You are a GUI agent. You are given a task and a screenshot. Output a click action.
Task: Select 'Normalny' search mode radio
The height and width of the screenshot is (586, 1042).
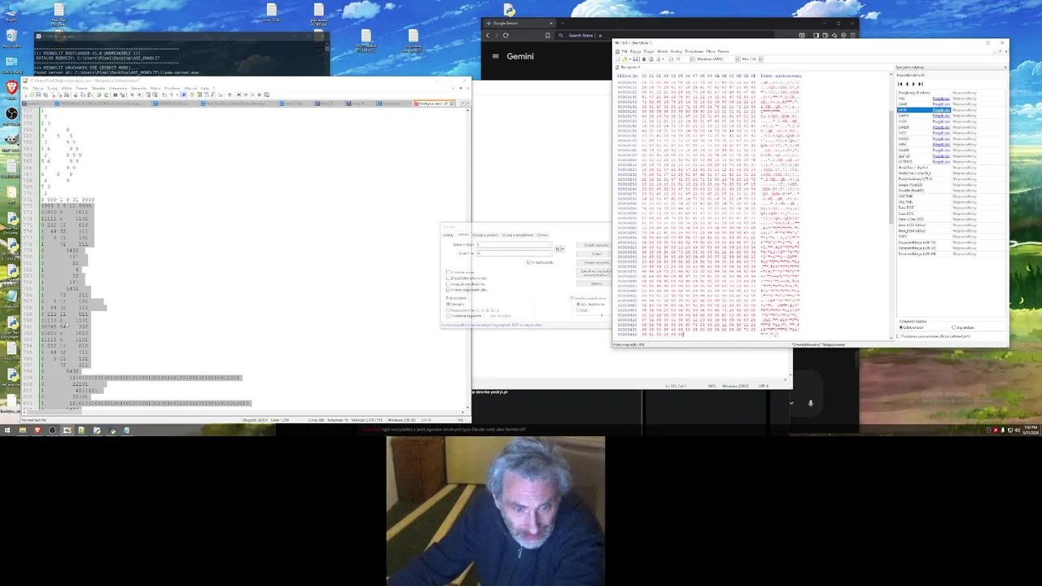pos(448,304)
